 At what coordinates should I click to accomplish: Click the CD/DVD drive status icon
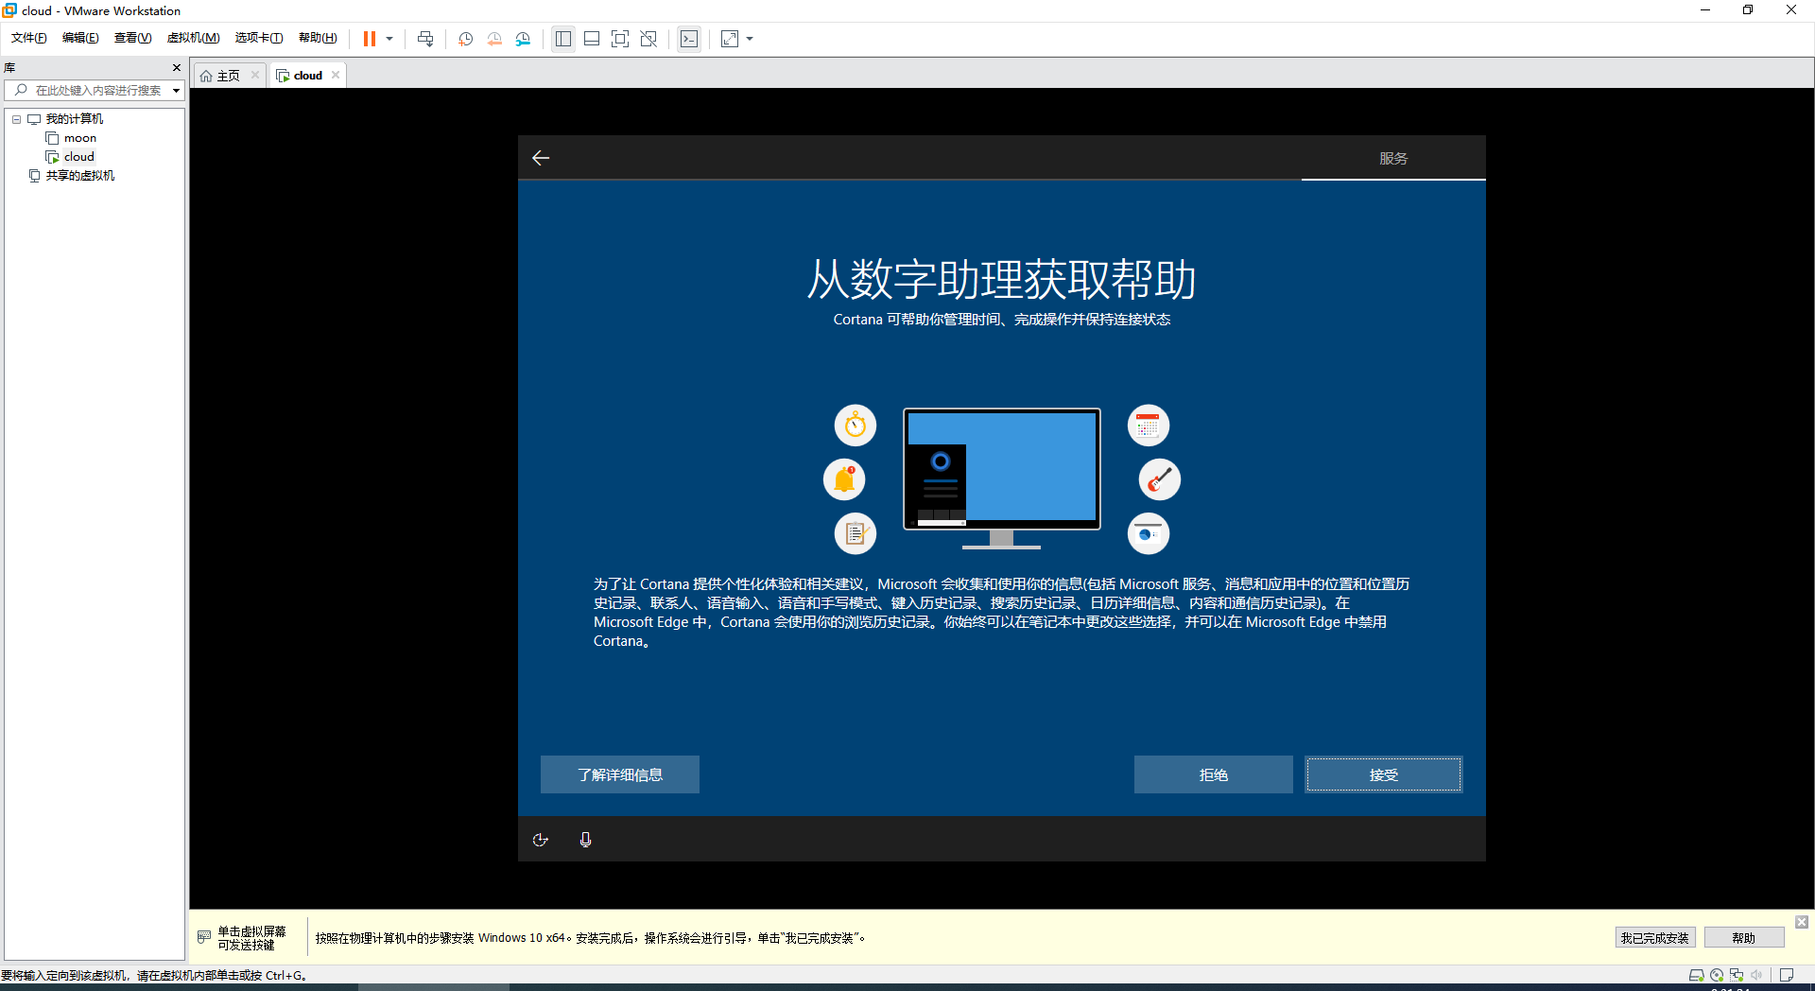coord(1717,975)
